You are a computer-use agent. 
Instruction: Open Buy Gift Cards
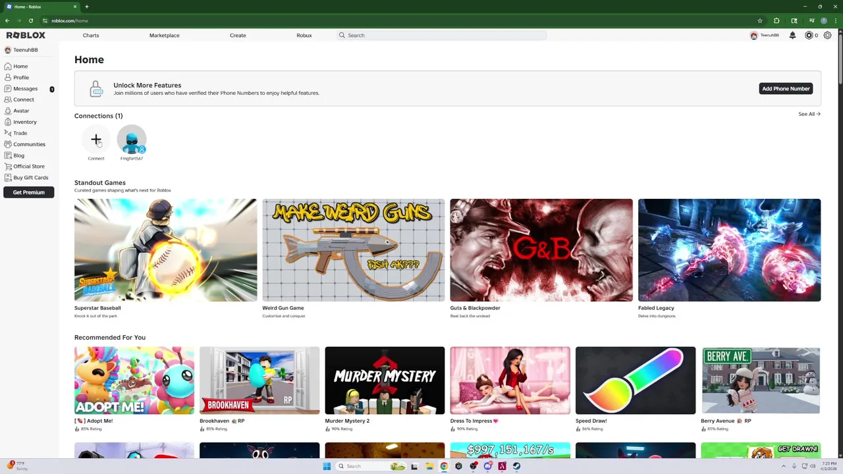pos(26,178)
